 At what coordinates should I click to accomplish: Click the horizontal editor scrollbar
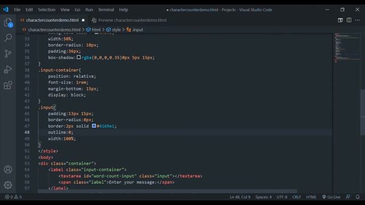click(x=167, y=191)
